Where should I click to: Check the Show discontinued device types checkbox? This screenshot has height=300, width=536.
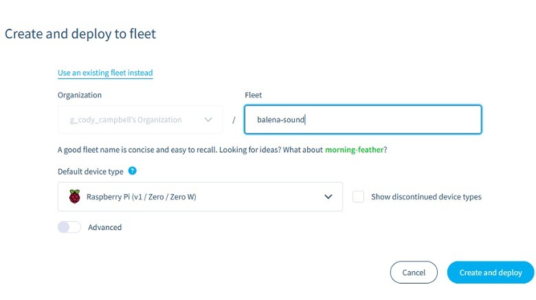pos(358,197)
